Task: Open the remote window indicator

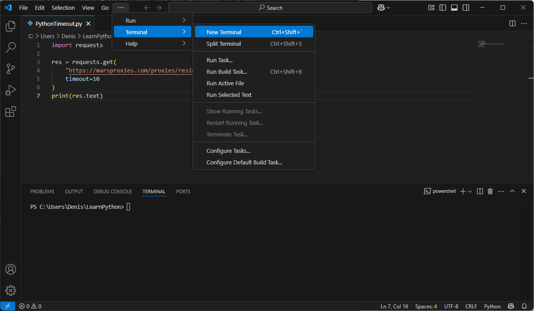Action: 8,306
